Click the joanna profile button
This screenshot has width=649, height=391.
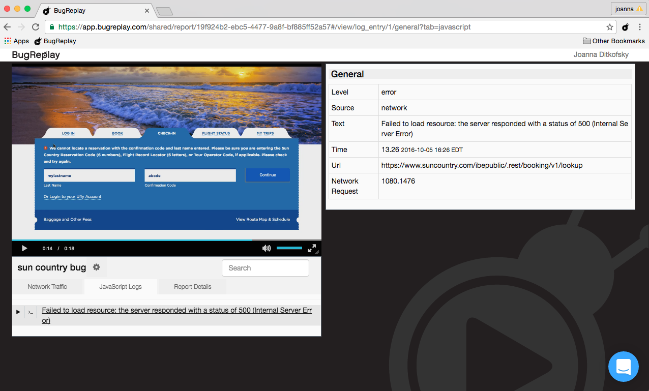click(x=628, y=9)
